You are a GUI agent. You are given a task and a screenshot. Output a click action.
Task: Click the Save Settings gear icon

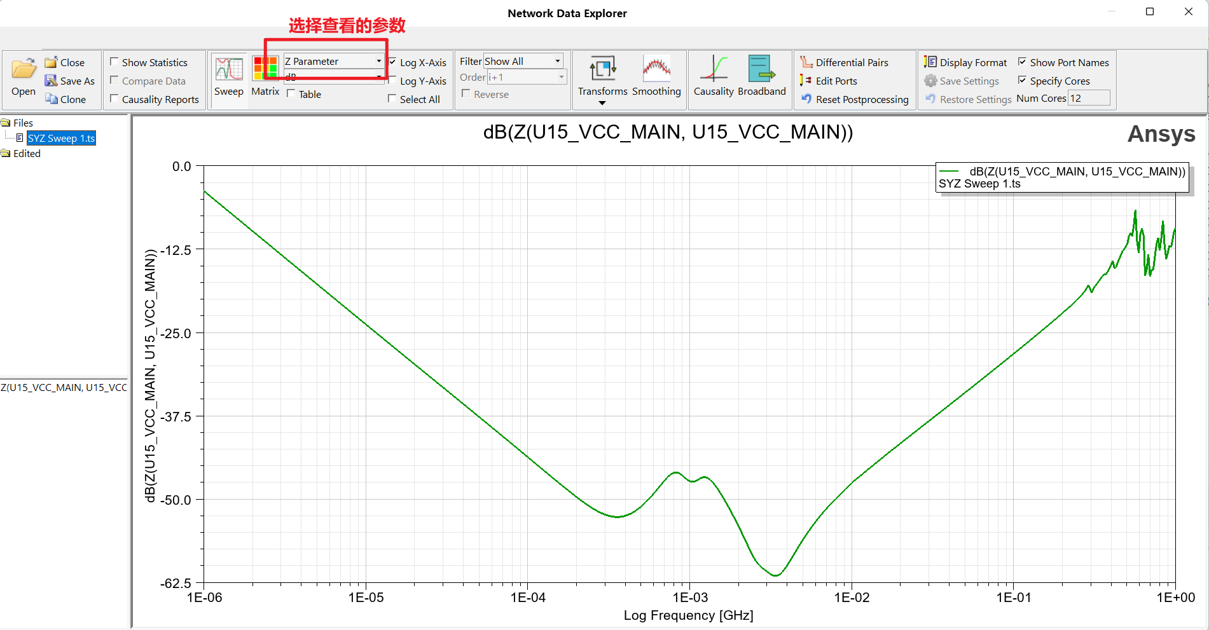click(x=930, y=81)
